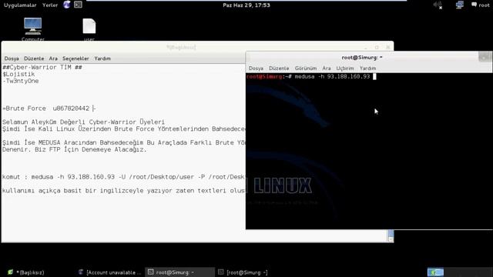This screenshot has height=277, width=493.
Task: Open the network connection icon
Action: 459,5
